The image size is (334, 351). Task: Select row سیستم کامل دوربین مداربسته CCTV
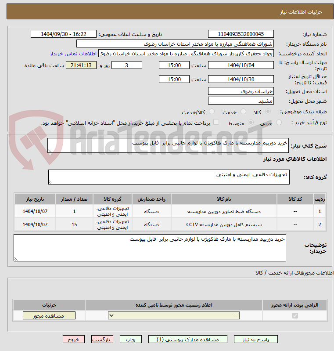click(170, 224)
